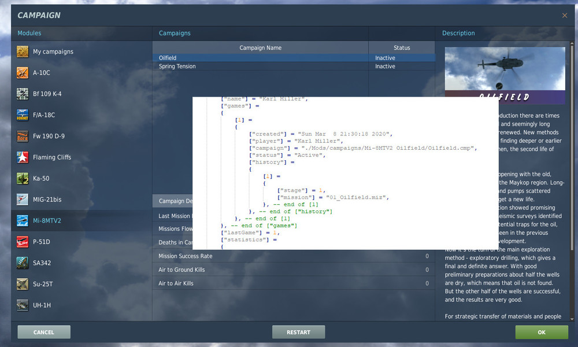The height and width of the screenshot is (347, 578).
Task: Choose the UH-1H module icon
Action: pyautogui.click(x=23, y=305)
